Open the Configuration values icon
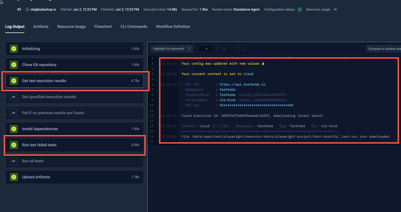The height and width of the screenshot is (212, 401). coord(299,9)
